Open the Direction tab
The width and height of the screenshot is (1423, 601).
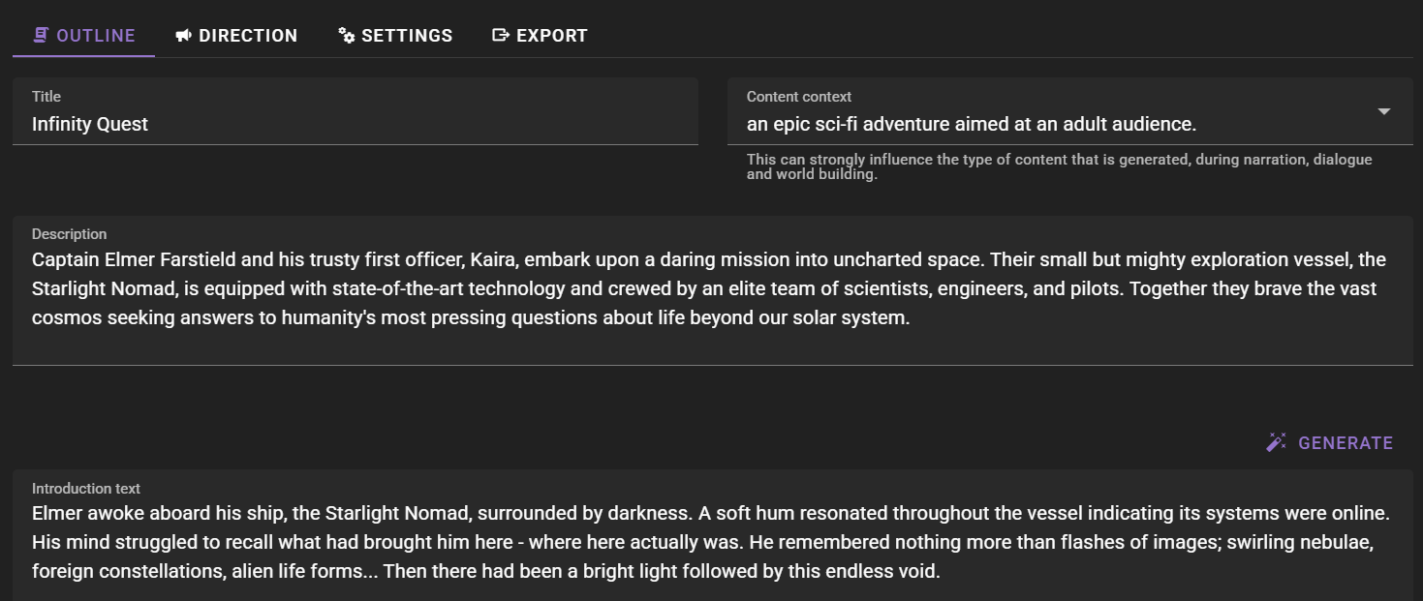pyautogui.click(x=248, y=36)
